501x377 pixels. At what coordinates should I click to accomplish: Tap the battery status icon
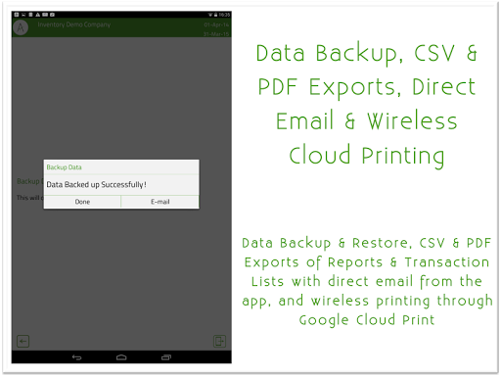coord(215,15)
